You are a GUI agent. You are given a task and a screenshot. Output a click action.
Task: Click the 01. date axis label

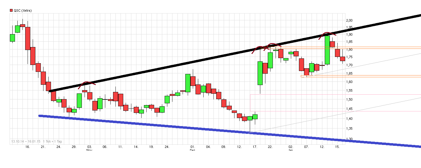tap(193, 147)
